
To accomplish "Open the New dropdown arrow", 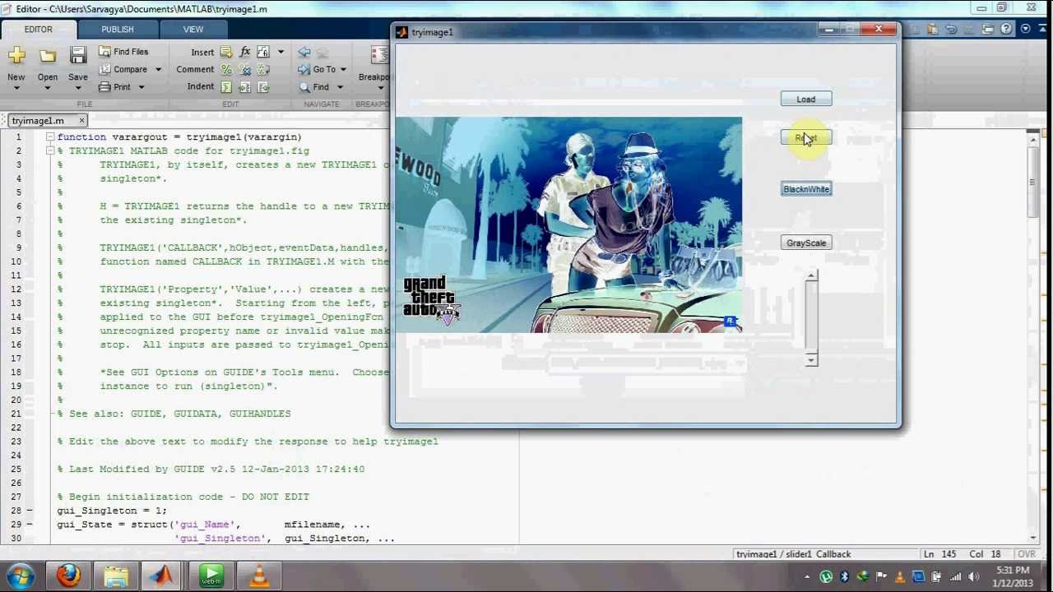I will [x=16, y=88].
